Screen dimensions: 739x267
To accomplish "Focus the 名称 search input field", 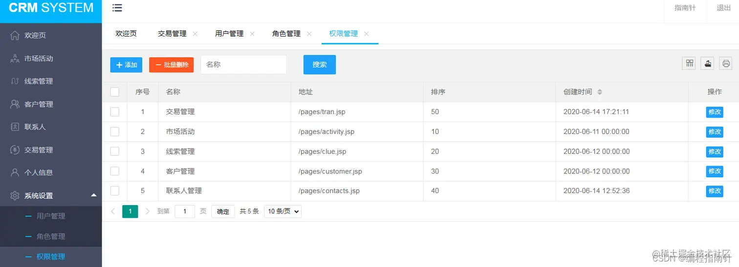I will tap(244, 64).
